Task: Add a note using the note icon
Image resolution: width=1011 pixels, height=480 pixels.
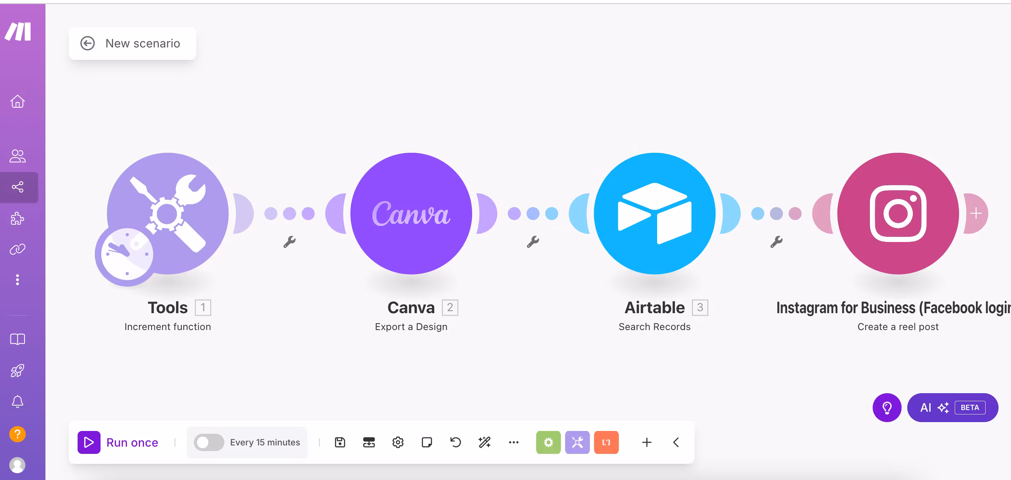Action: tap(427, 442)
